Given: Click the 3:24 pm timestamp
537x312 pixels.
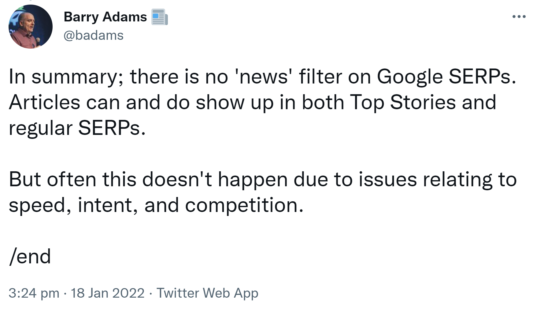Looking at the screenshot, I should coord(34,293).
